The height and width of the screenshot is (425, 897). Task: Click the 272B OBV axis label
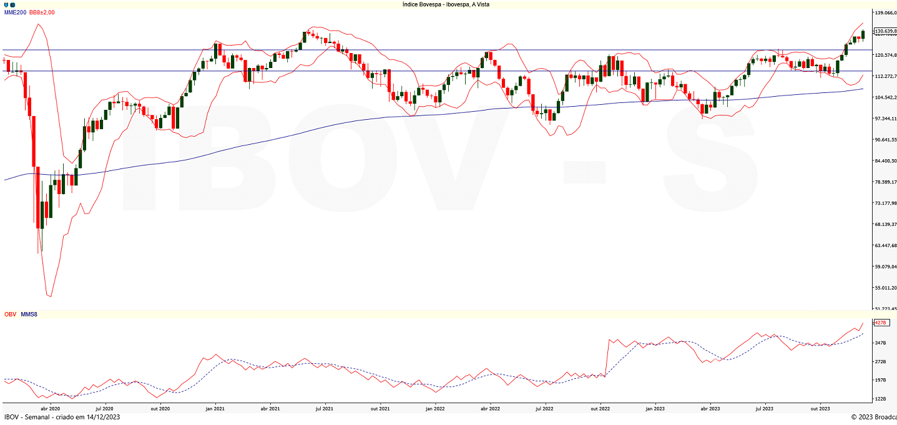click(x=881, y=362)
